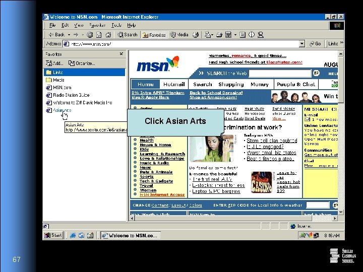The image size is (363, 272).
Task: Open the Search toolbar button
Action: tap(128, 35)
